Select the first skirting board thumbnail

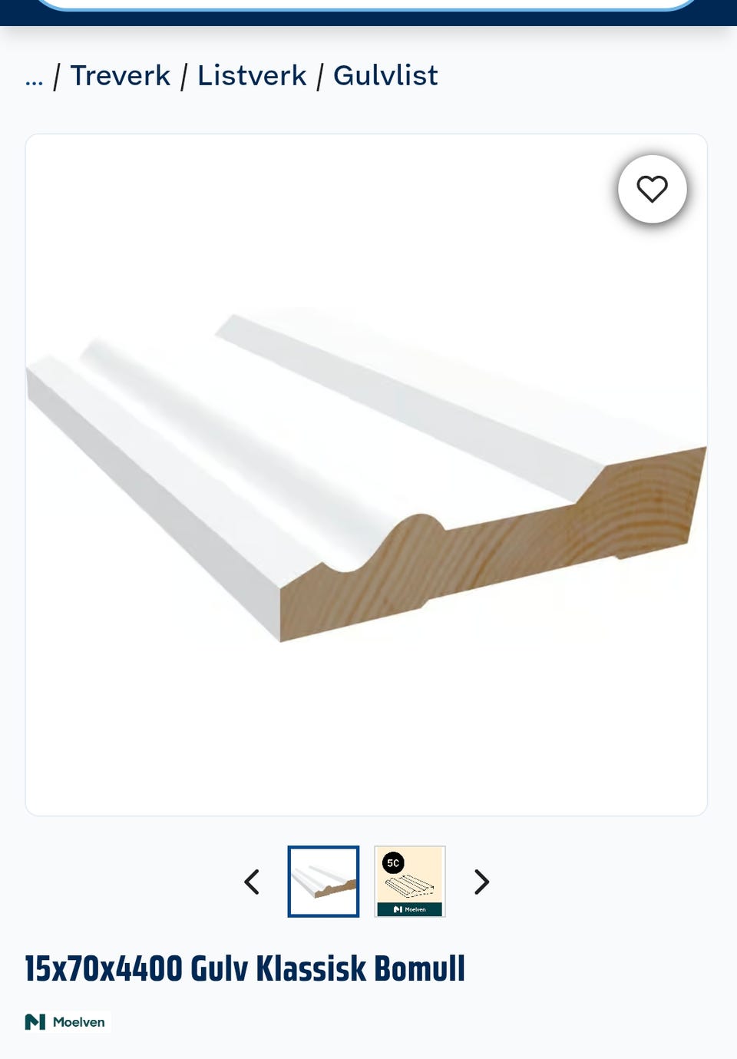(x=323, y=882)
